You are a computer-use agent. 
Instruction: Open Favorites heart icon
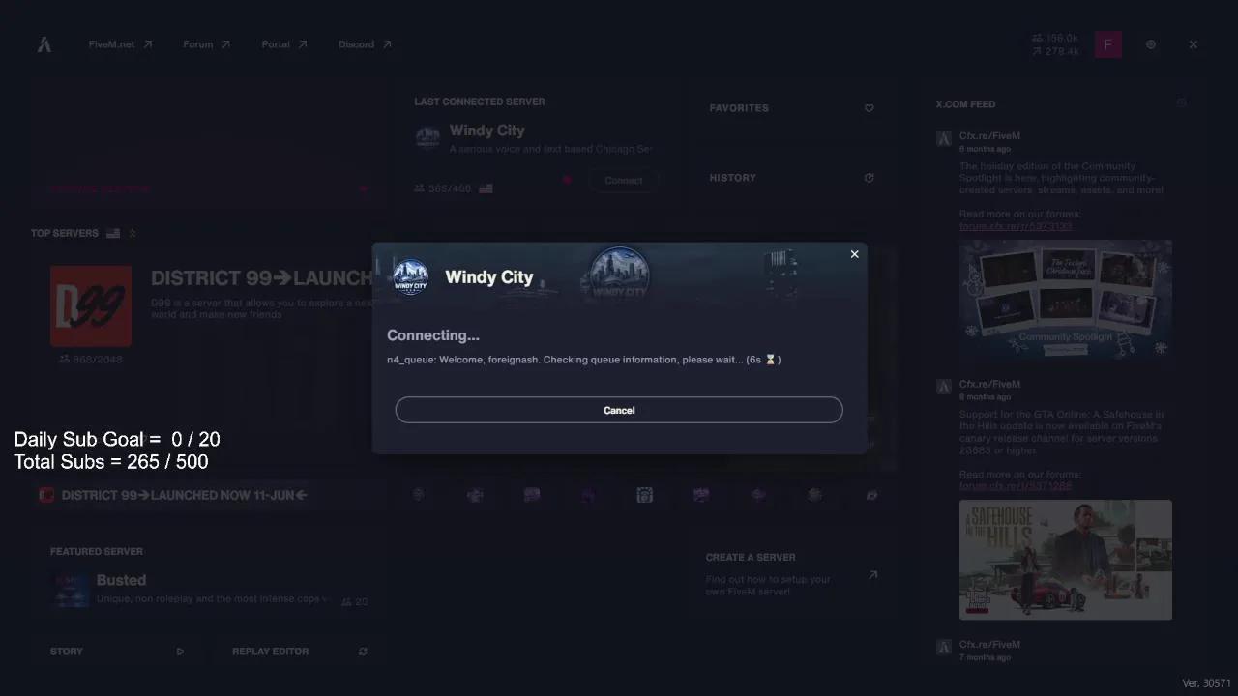click(x=869, y=108)
